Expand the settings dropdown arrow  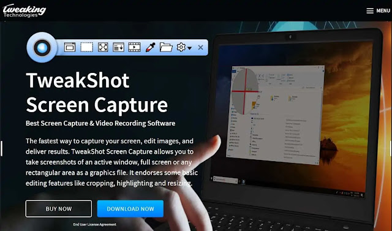point(189,48)
